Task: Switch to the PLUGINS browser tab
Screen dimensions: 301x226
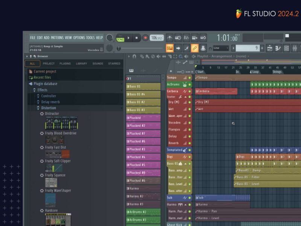Action: (x=65, y=64)
